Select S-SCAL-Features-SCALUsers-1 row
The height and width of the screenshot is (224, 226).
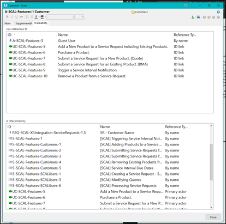[108, 174]
